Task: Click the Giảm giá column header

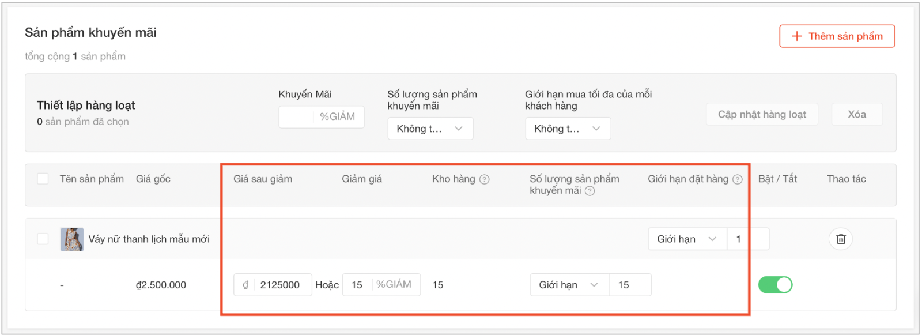Action: click(x=362, y=179)
